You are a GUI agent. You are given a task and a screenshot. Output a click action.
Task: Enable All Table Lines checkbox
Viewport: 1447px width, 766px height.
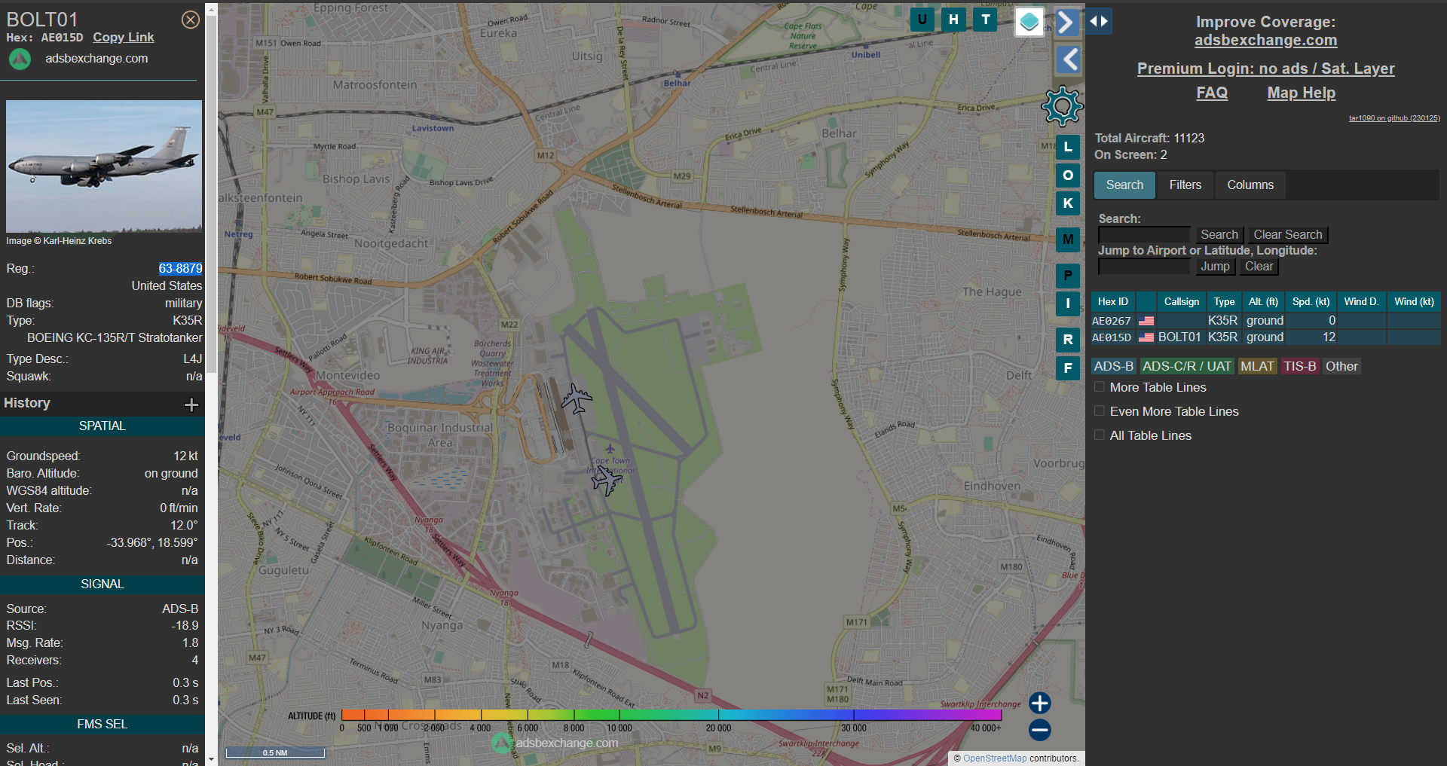[1100, 435]
